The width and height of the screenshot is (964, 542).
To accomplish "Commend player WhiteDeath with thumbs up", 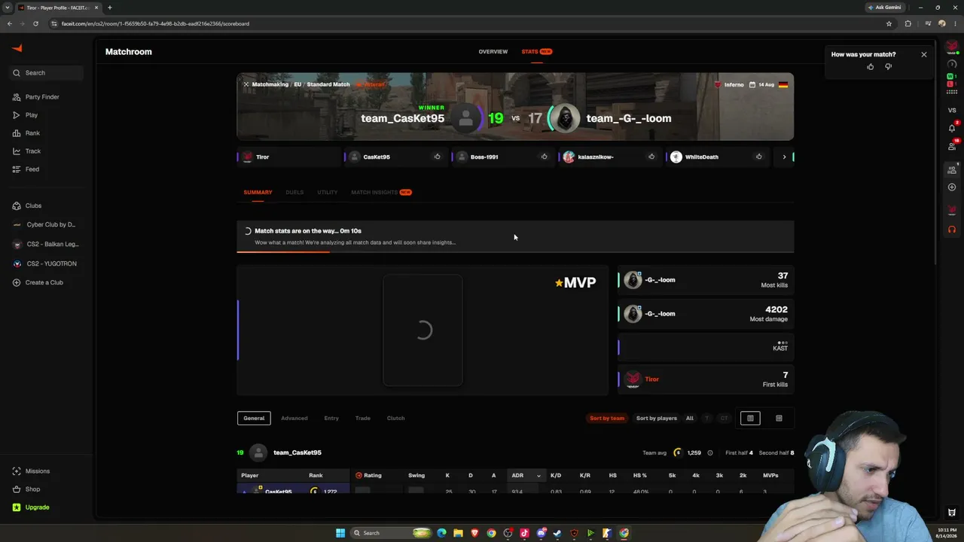I will (x=758, y=157).
